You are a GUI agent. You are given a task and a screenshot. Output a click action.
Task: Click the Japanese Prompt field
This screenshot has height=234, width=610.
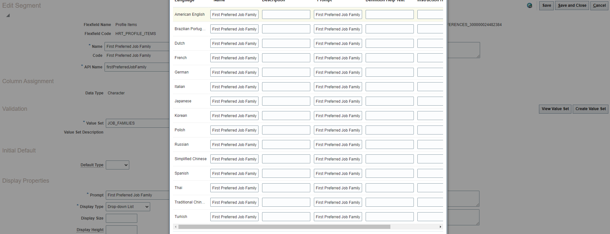338,101
